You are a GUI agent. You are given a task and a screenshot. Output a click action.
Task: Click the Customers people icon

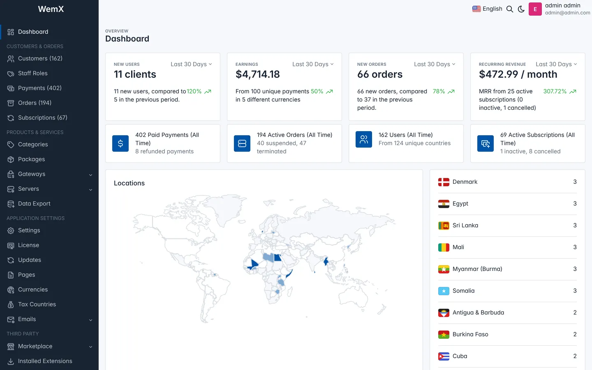pos(11,59)
